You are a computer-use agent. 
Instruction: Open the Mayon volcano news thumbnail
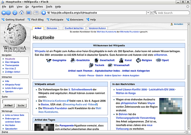click(x=171, y=106)
